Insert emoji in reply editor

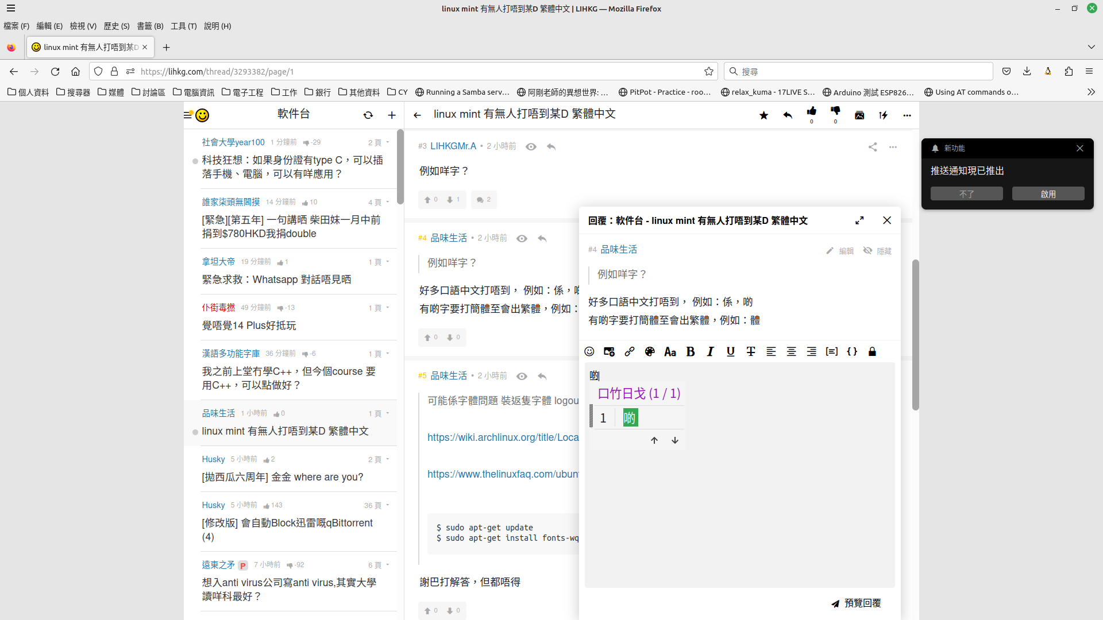pyautogui.click(x=589, y=351)
